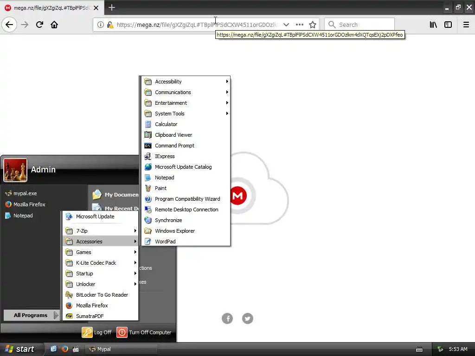Bookmark this page with the star icon

(x=313, y=25)
